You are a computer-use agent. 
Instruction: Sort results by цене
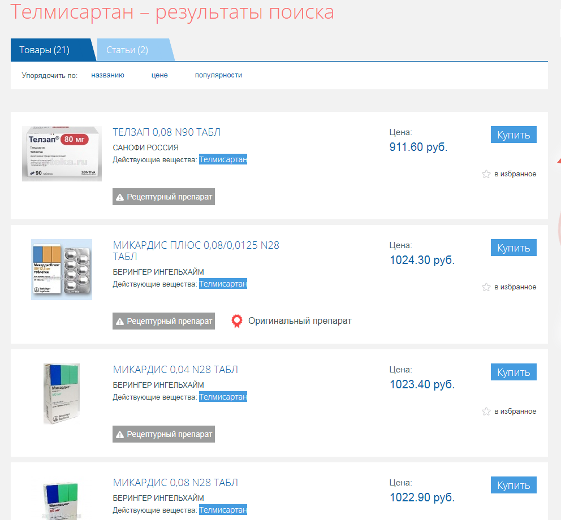159,75
